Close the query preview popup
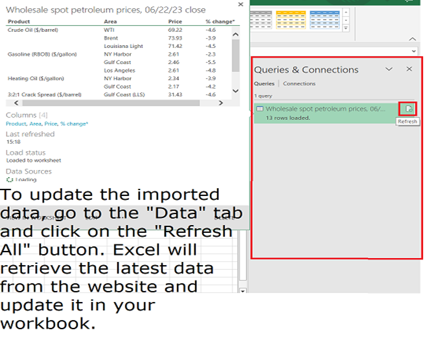This screenshot has height=357, width=427. tap(240, 5)
